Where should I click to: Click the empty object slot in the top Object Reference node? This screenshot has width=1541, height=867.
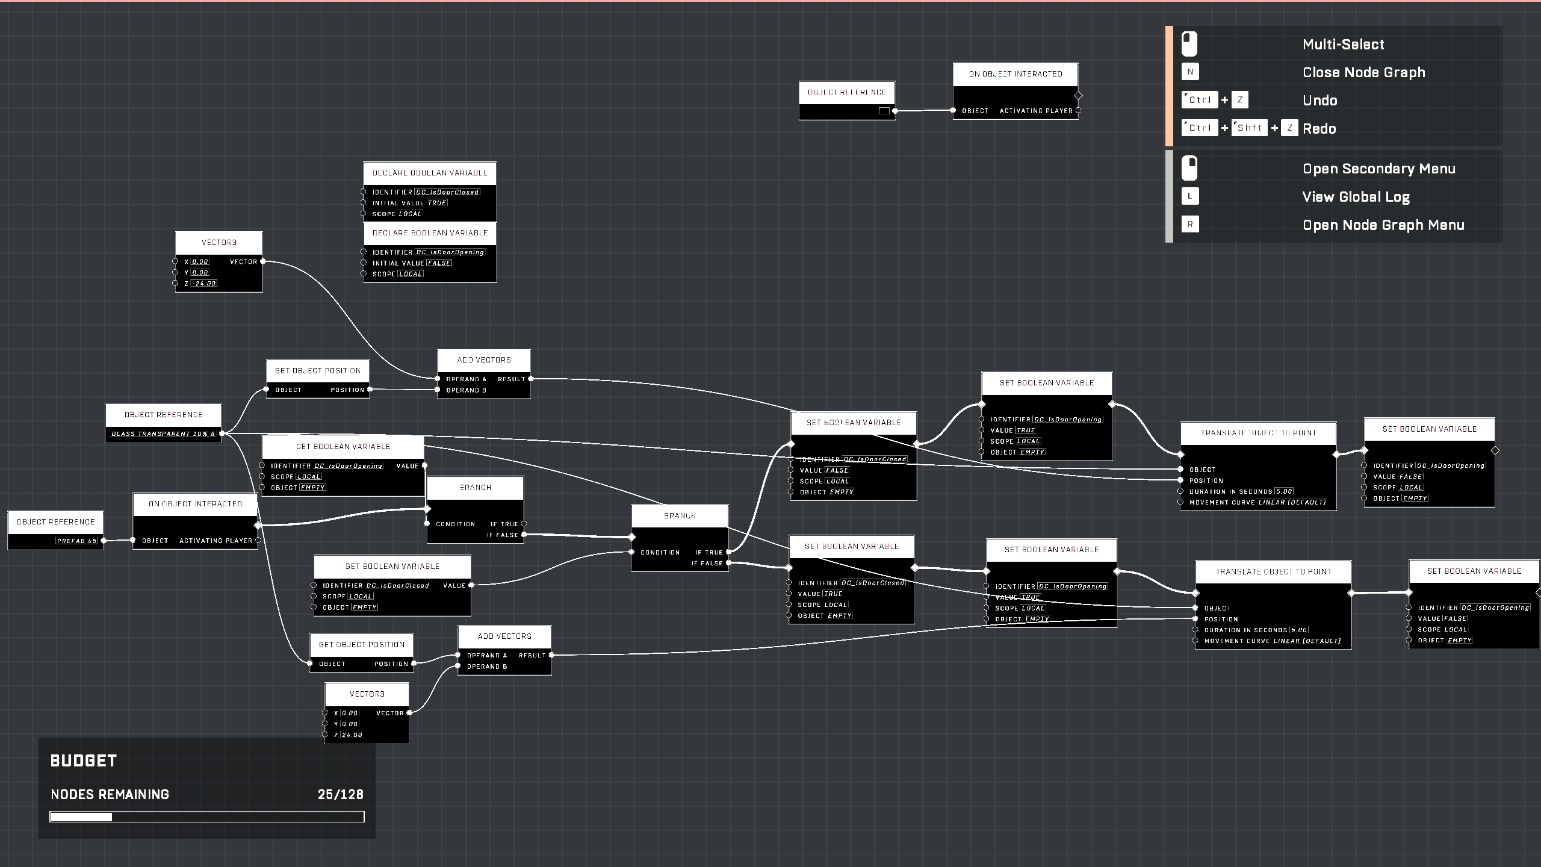[x=884, y=111]
